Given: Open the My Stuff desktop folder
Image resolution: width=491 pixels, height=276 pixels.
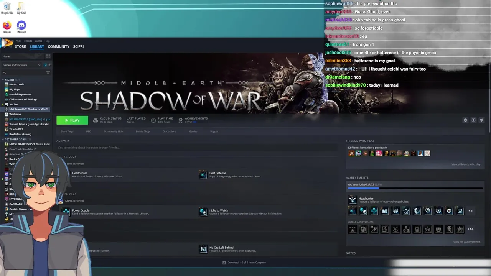Looking at the screenshot, I should point(21,8).
